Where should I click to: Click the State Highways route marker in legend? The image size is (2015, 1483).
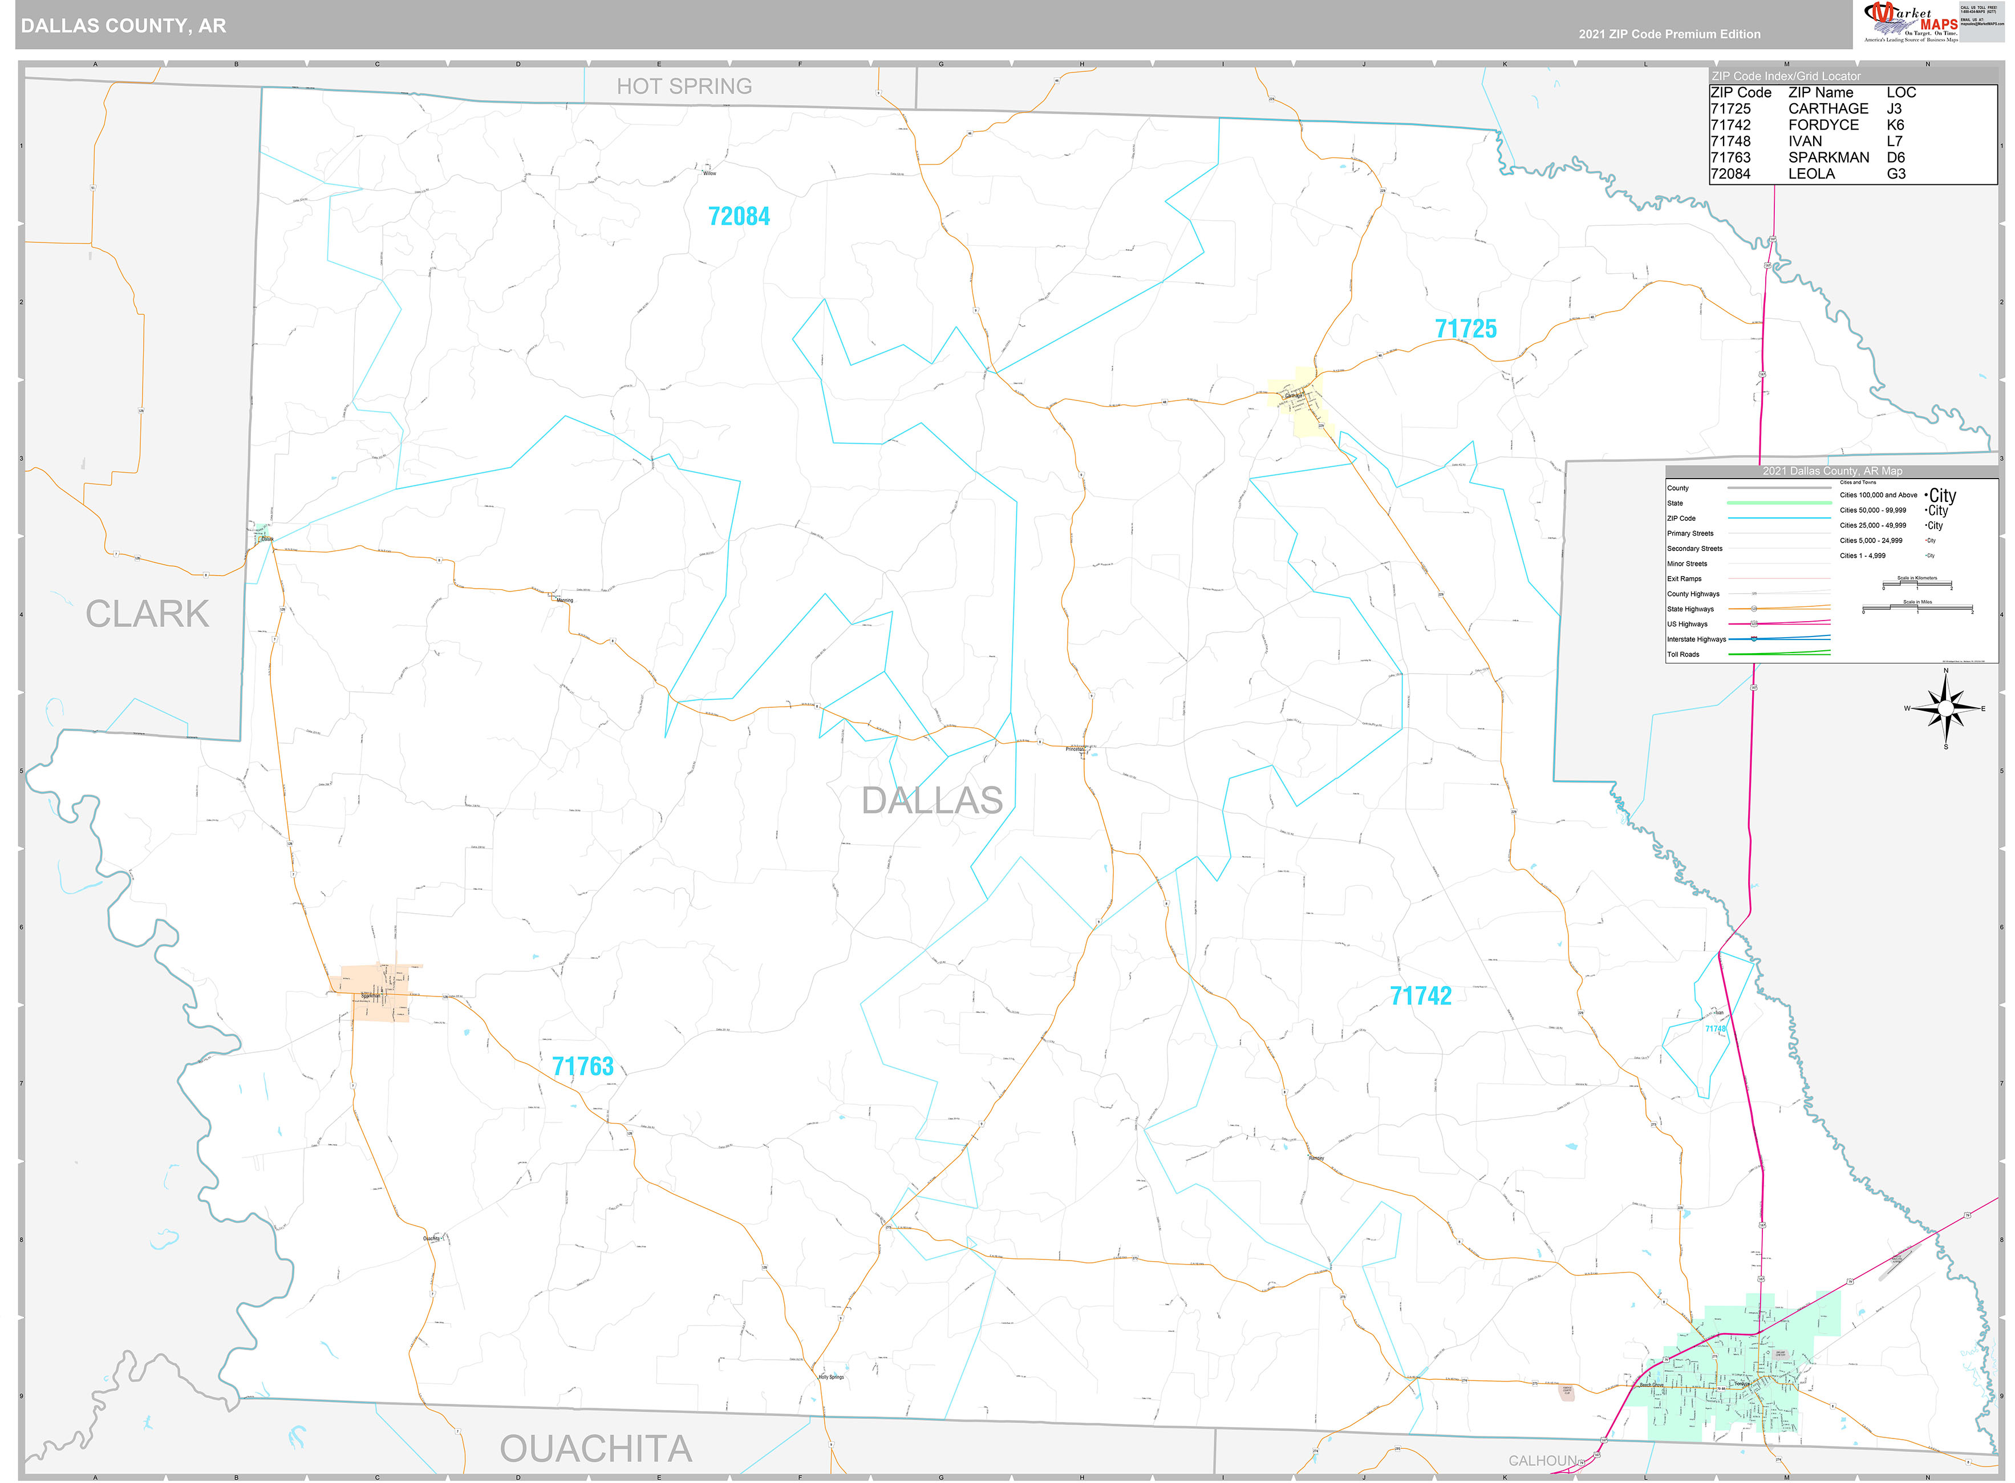[1753, 609]
